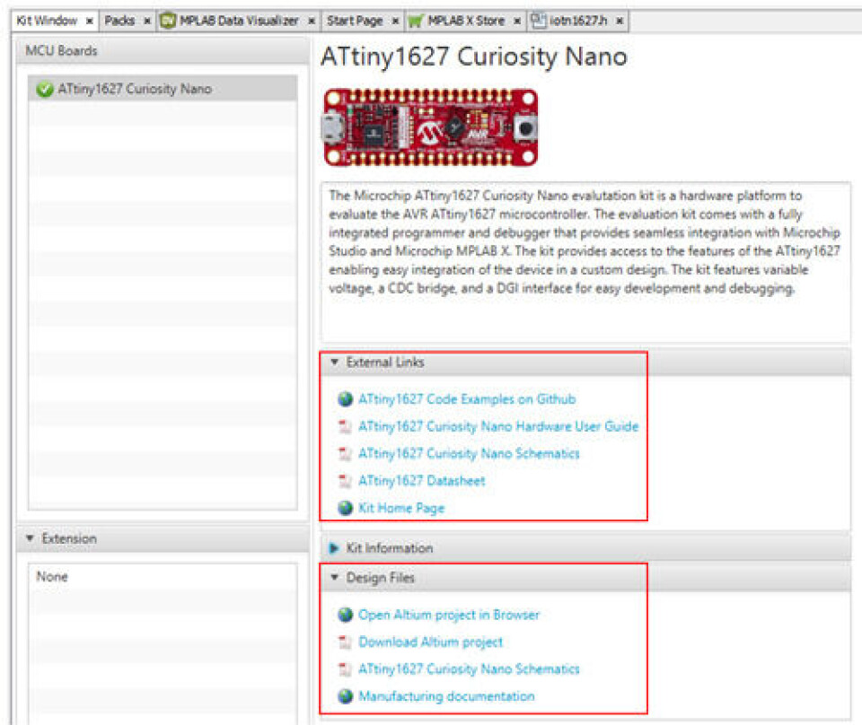Expand the Kit Information section
Viewport: 862px width, 725px height.
click(334, 548)
